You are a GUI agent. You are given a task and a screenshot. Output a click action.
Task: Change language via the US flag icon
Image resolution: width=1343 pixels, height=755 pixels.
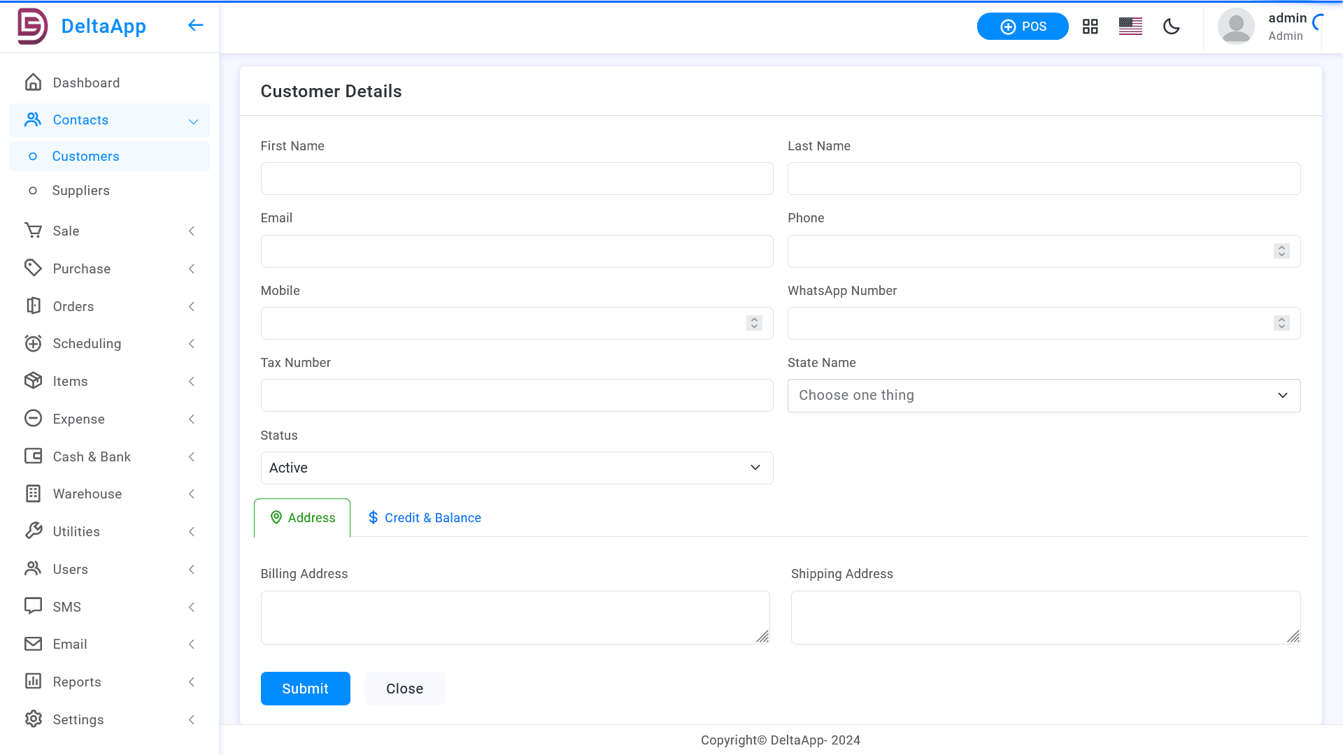click(x=1130, y=26)
